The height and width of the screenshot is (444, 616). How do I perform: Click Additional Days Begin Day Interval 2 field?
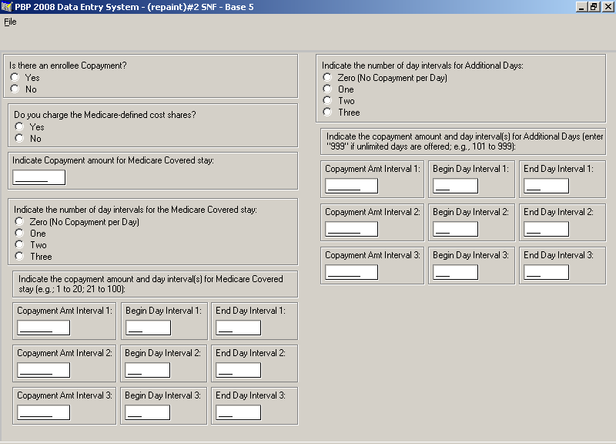[x=456, y=229]
